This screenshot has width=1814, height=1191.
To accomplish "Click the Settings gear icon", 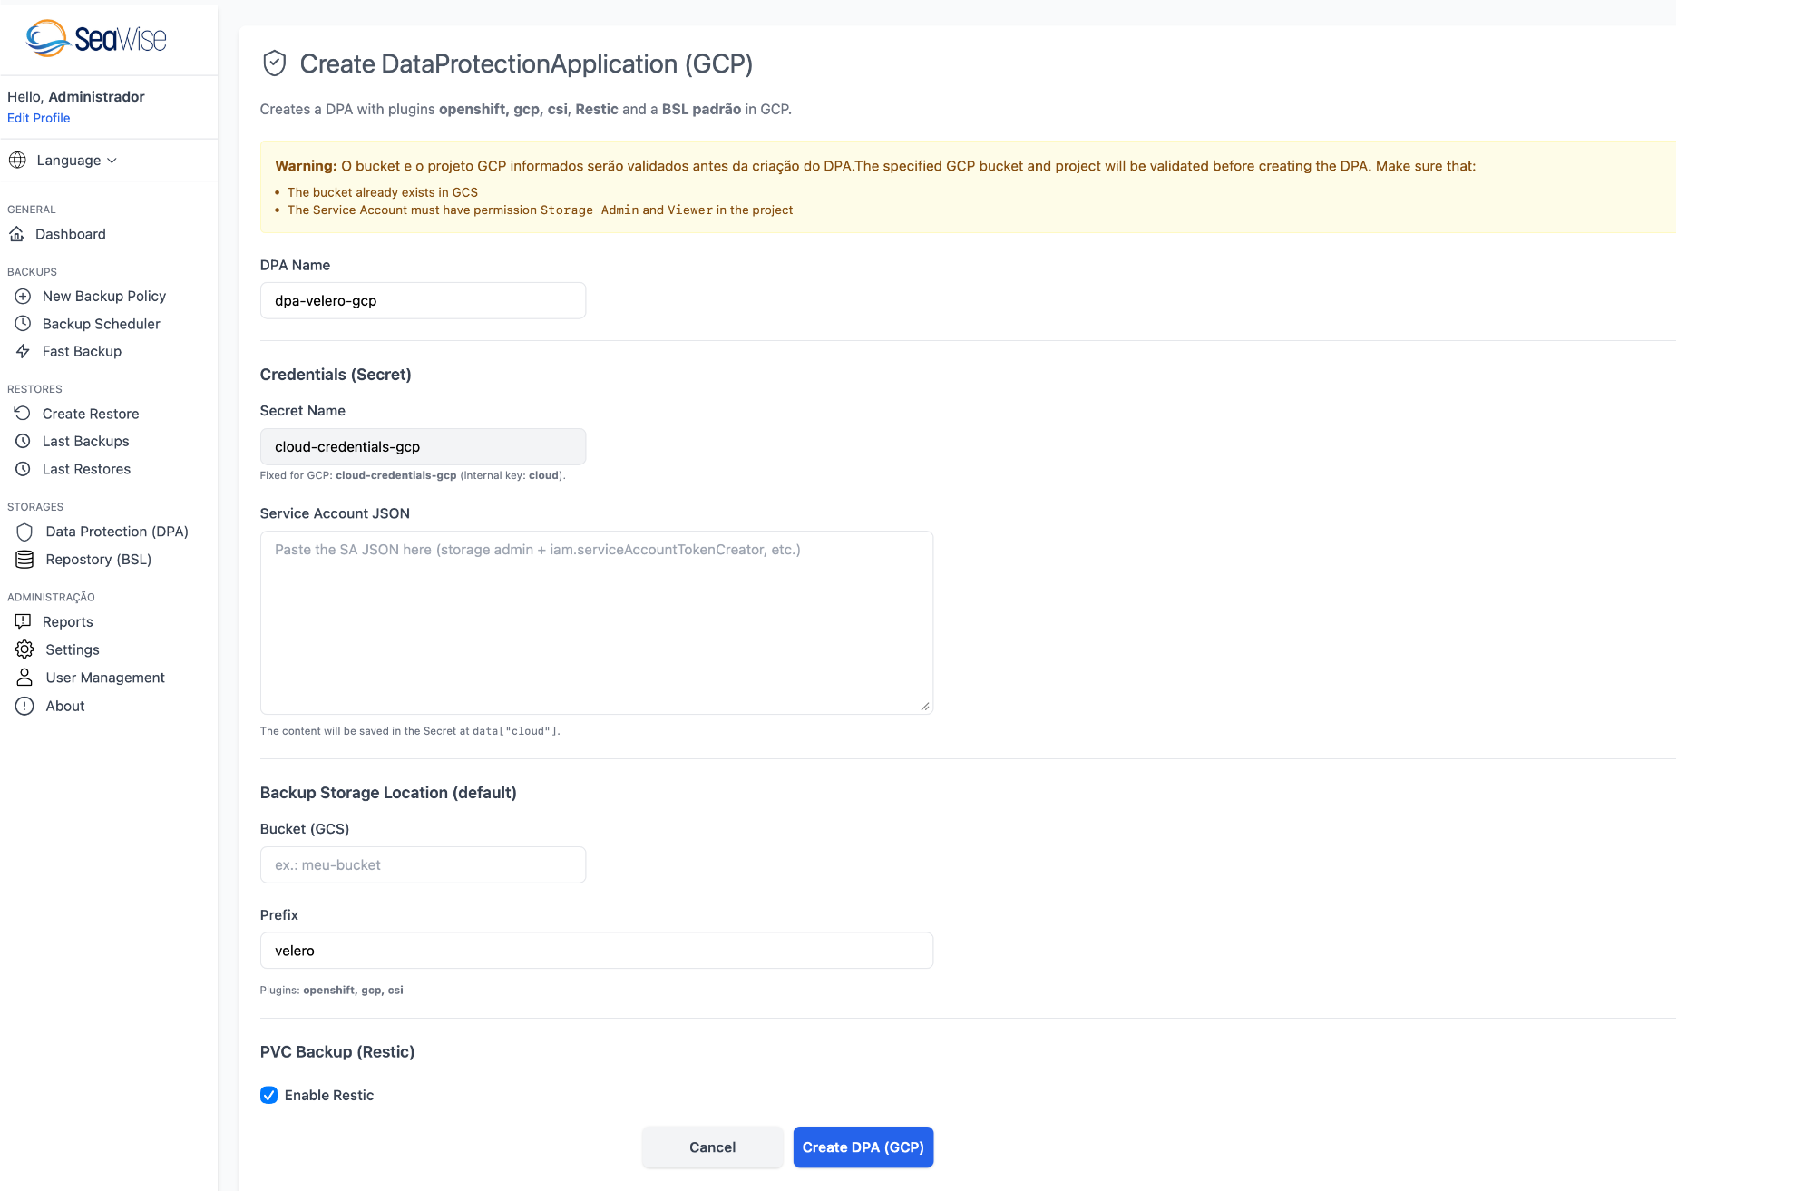I will point(24,649).
